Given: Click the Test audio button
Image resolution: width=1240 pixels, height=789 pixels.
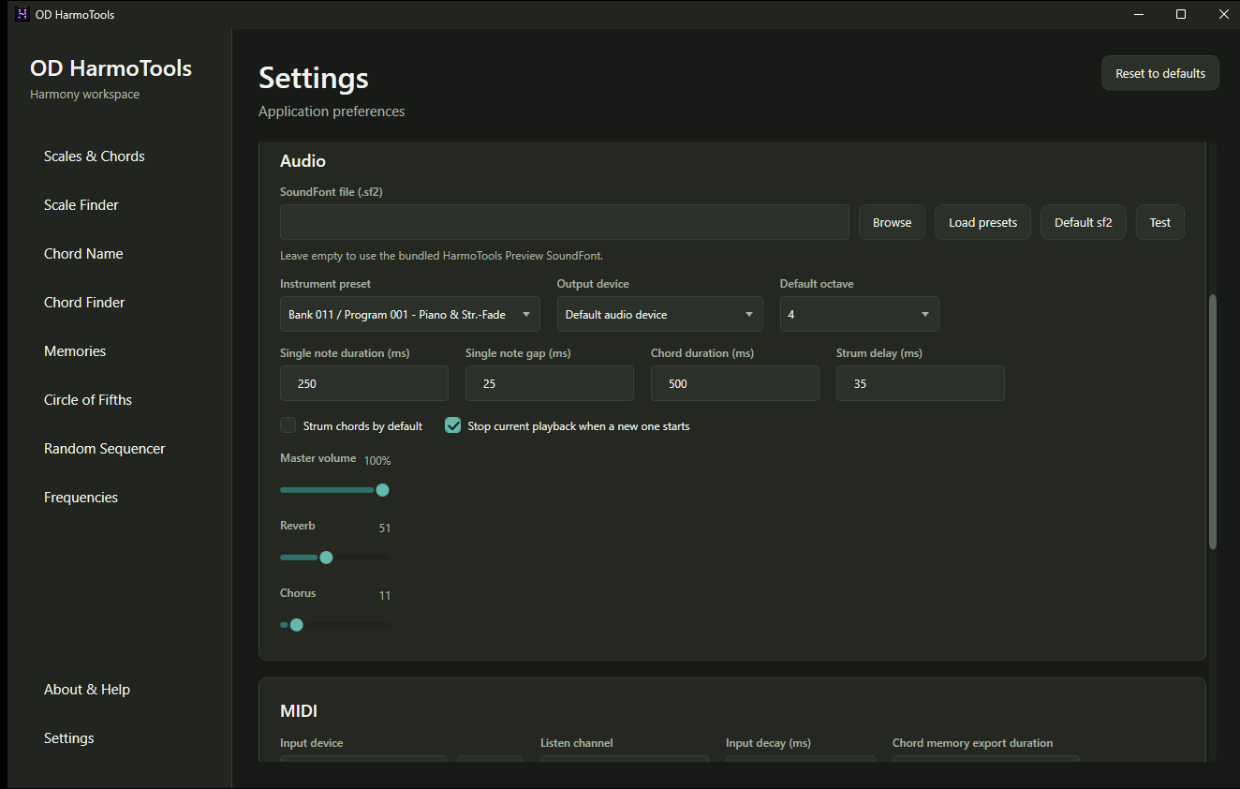Looking at the screenshot, I should [x=1160, y=222].
